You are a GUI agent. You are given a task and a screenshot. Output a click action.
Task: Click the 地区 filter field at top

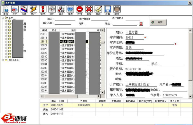(65, 19)
